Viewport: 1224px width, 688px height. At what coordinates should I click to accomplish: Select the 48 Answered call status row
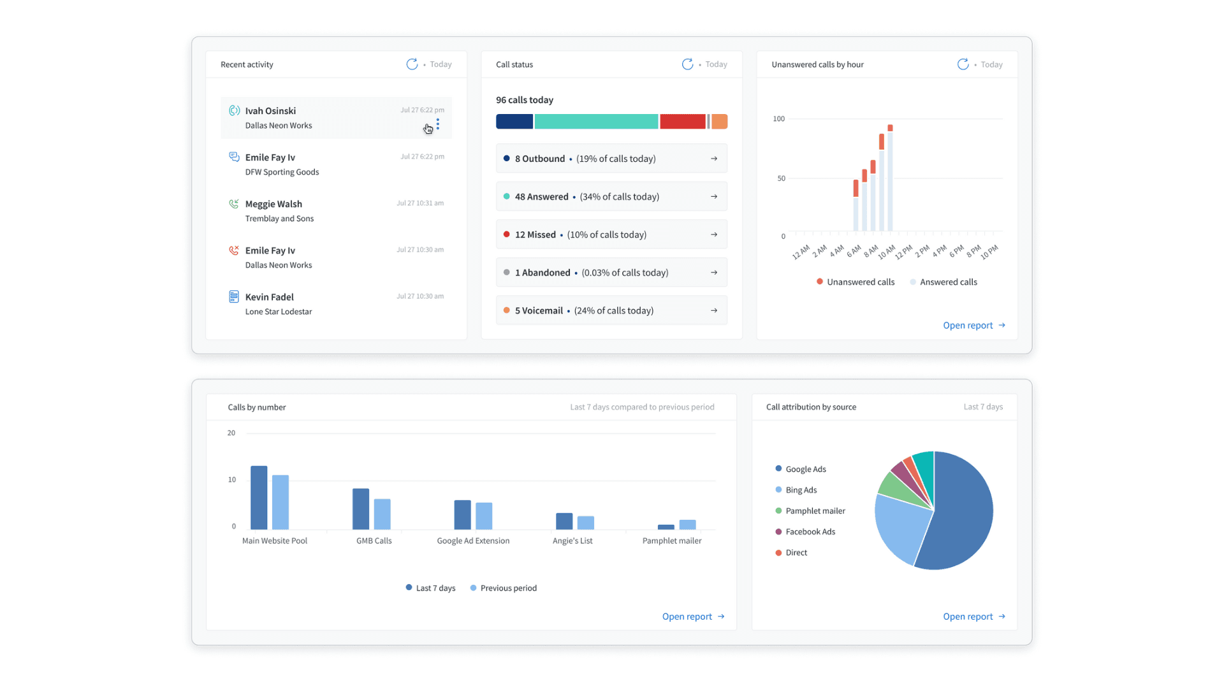pyautogui.click(x=611, y=197)
